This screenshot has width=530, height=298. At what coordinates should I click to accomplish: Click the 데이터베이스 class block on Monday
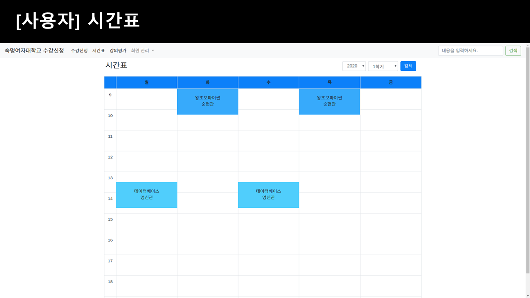(147, 195)
